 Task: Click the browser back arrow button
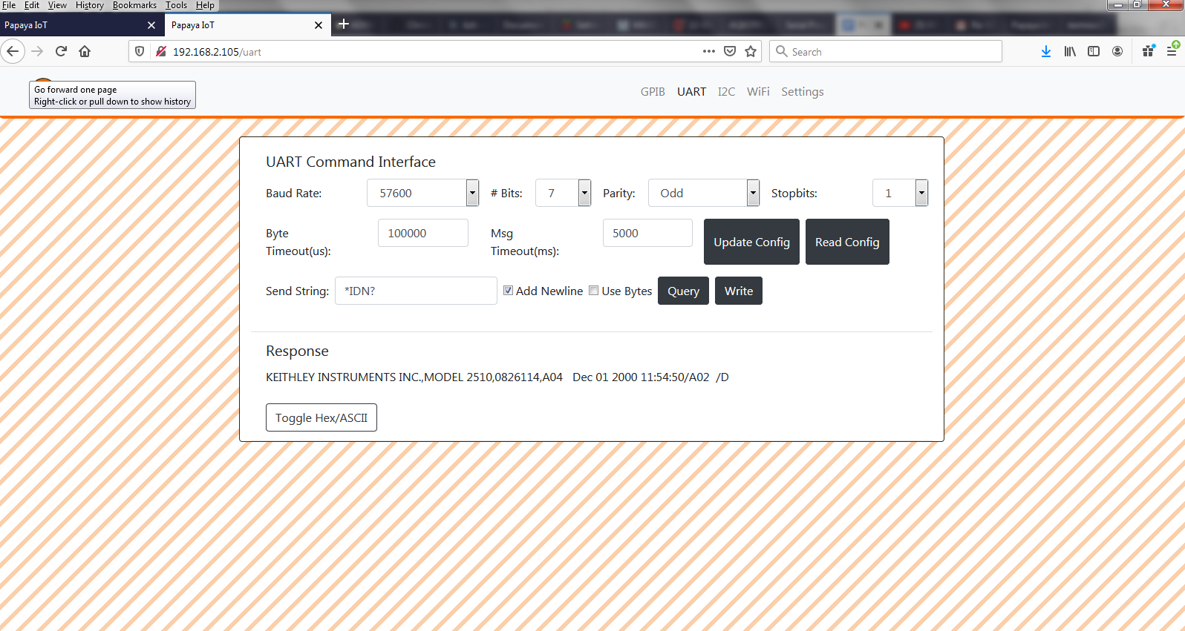(x=13, y=51)
